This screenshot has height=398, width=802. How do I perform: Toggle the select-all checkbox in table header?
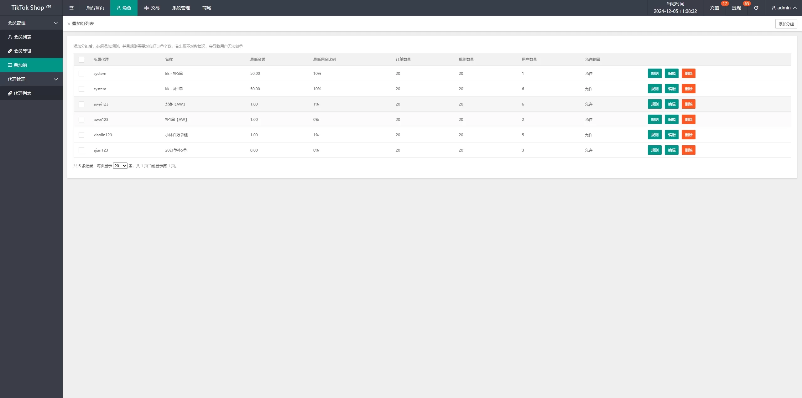point(81,59)
